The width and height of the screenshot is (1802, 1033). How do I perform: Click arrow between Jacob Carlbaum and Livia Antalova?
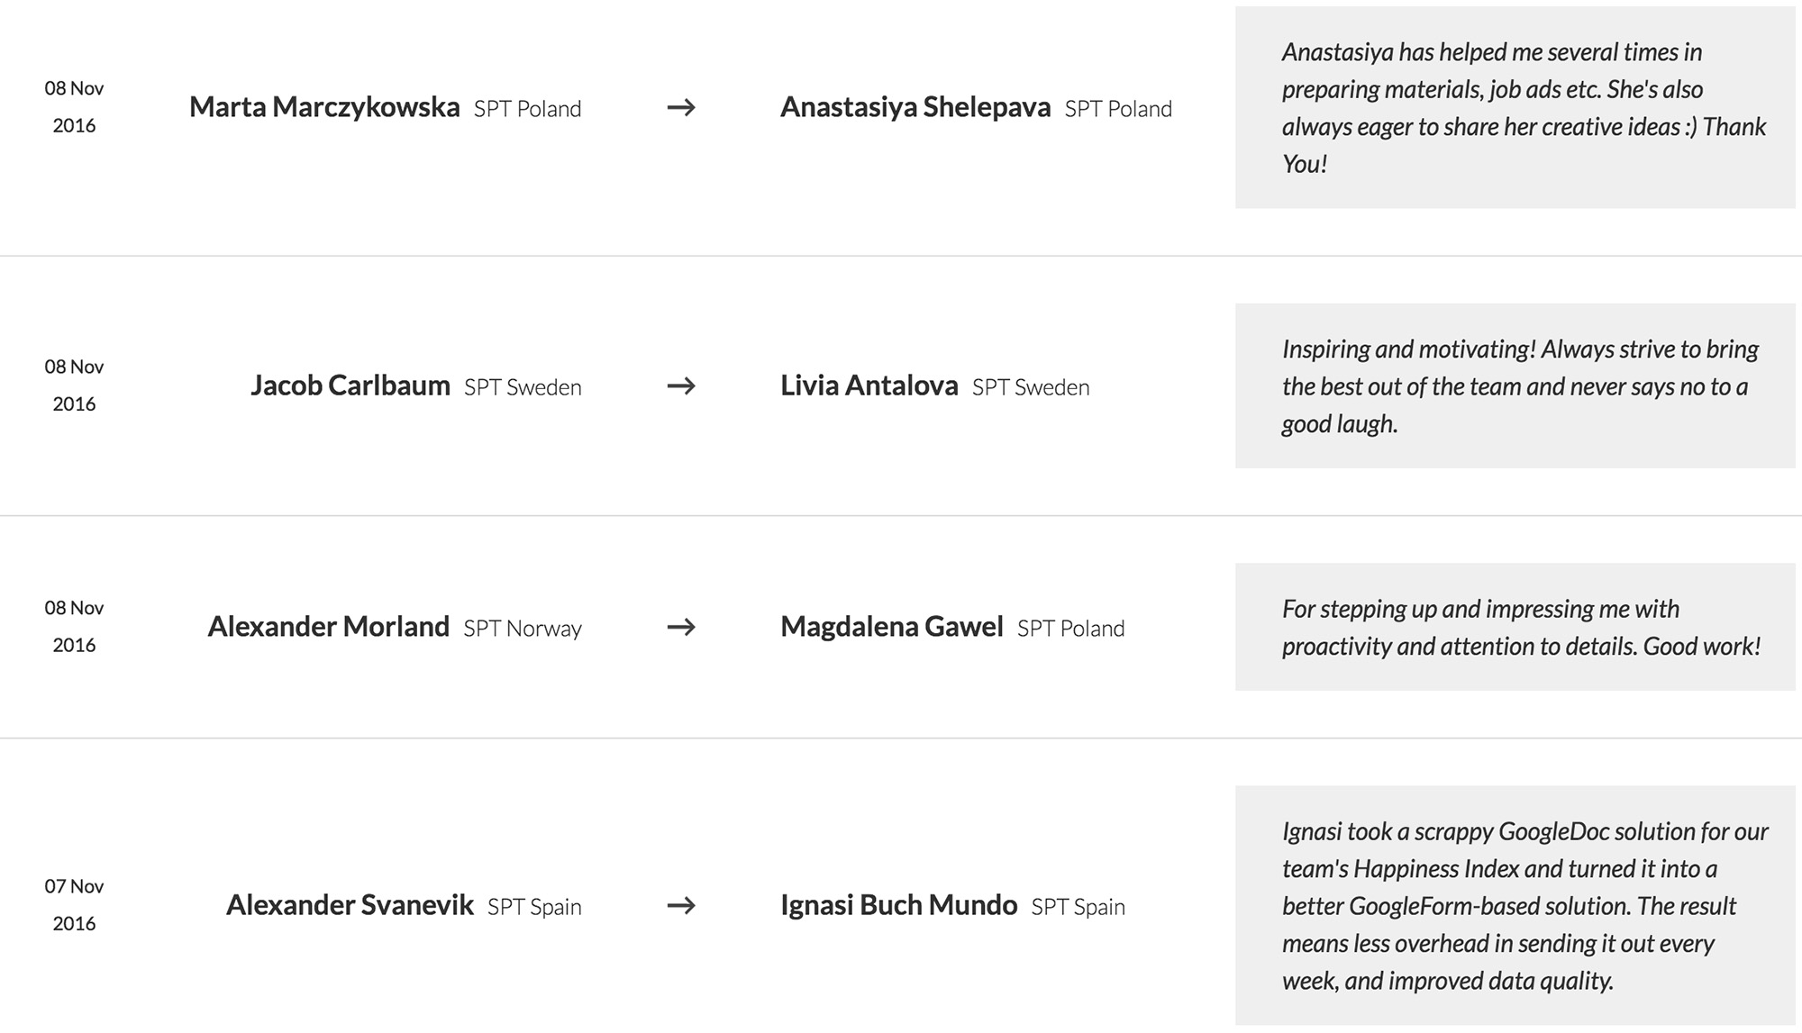point(681,386)
